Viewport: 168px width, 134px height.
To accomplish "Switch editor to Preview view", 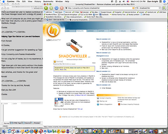I will pos(36,123).
